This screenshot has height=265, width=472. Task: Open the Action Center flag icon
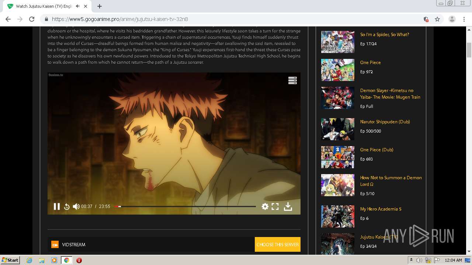(x=437, y=260)
